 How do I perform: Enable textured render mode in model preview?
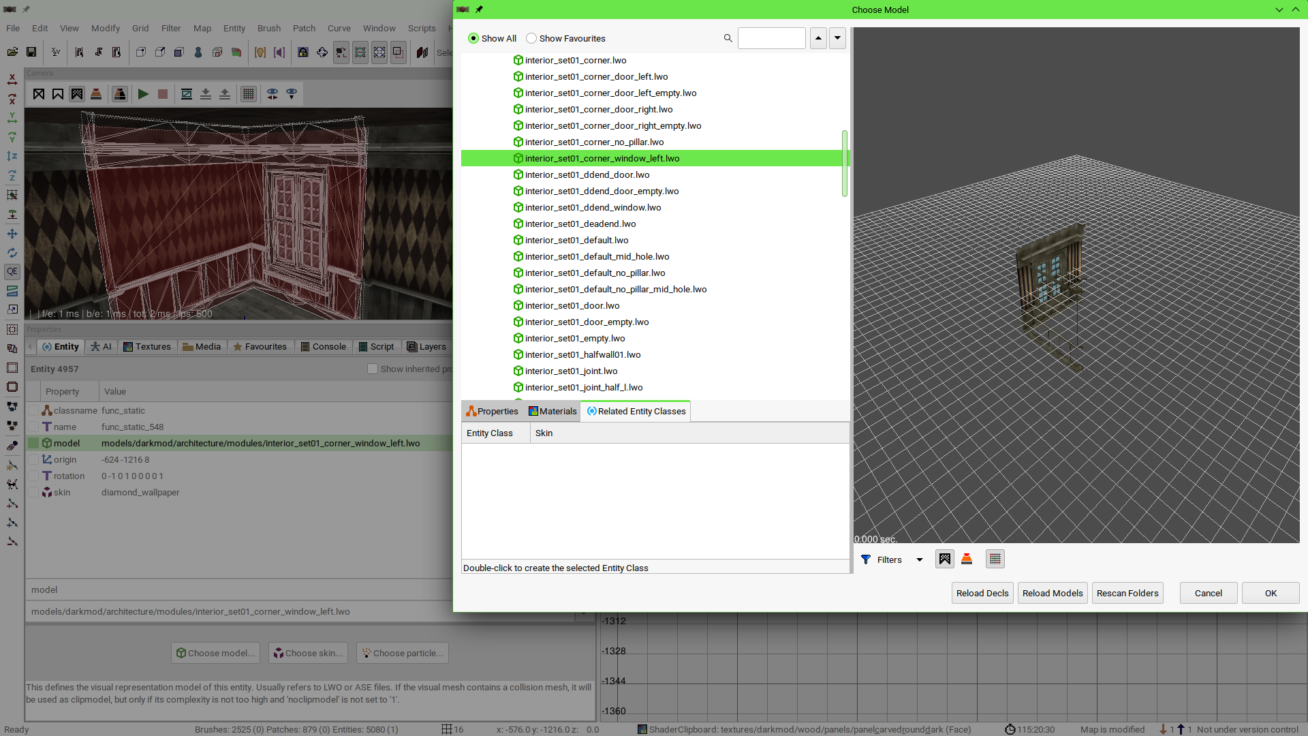[x=944, y=559]
